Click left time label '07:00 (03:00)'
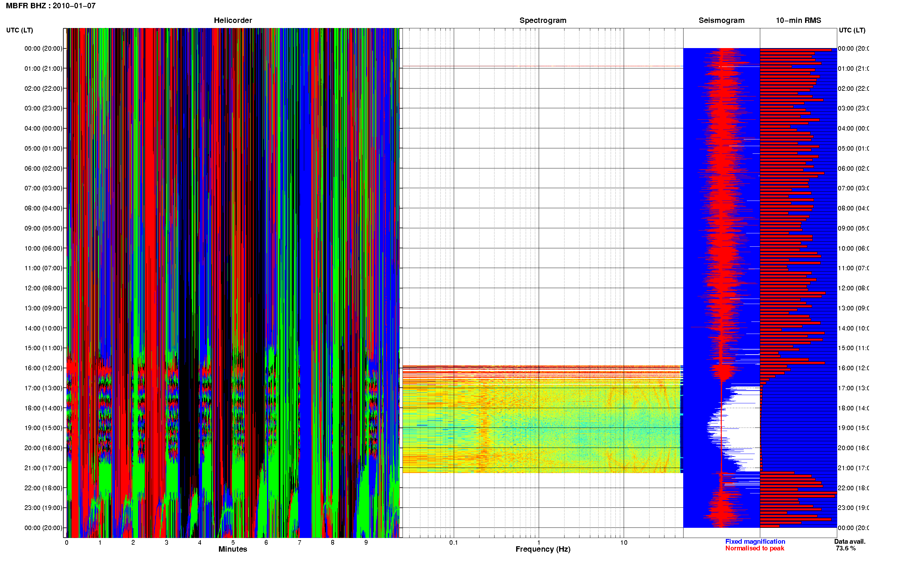905x566 pixels. coord(43,188)
